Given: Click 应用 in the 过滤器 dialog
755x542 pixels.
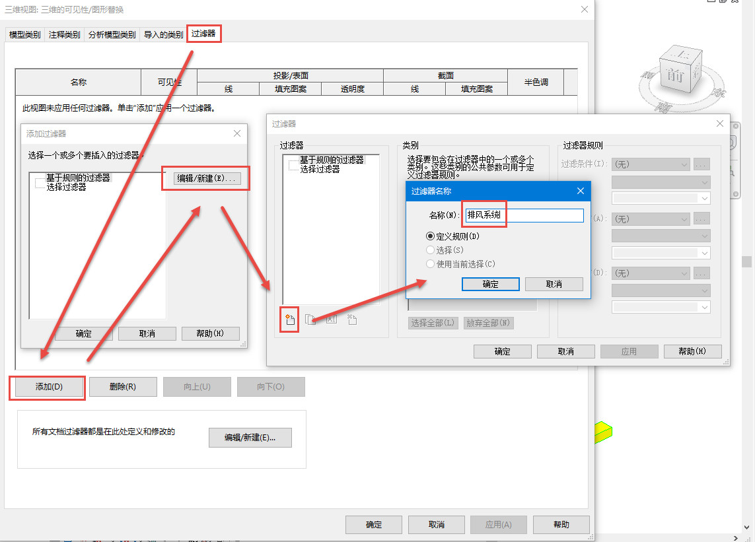Looking at the screenshot, I should coord(629,351).
